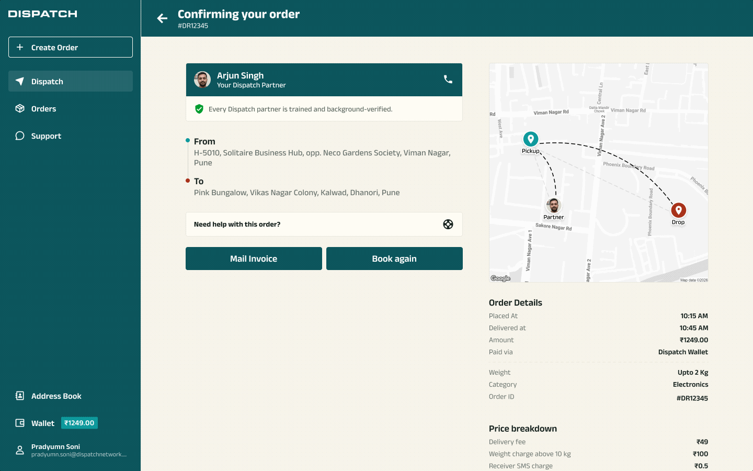Click the Weight charge ₹100 value

(x=701, y=454)
